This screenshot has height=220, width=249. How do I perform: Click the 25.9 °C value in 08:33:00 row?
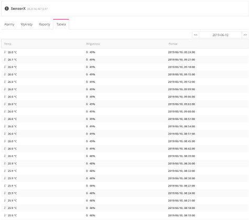(x=12, y=171)
